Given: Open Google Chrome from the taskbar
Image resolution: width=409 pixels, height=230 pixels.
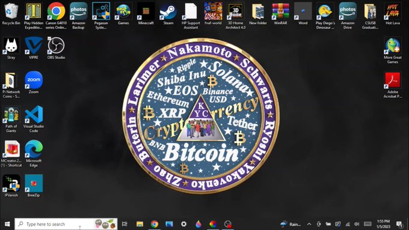Looking at the screenshot, I should point(155,224).
